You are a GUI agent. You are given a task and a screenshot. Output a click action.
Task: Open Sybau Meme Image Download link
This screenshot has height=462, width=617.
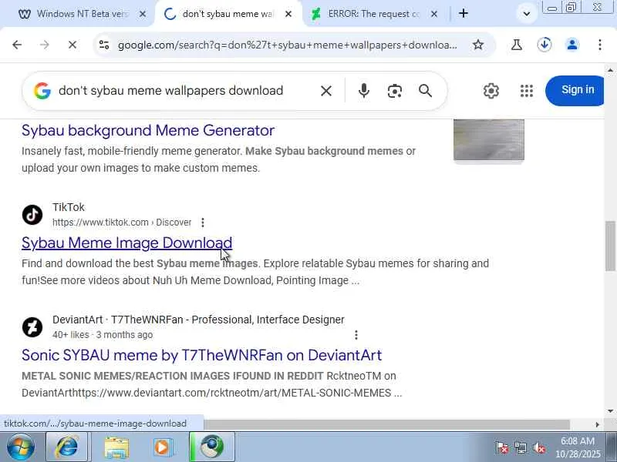pos(126,243)
